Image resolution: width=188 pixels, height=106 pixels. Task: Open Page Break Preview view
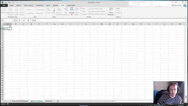[10, 11]
